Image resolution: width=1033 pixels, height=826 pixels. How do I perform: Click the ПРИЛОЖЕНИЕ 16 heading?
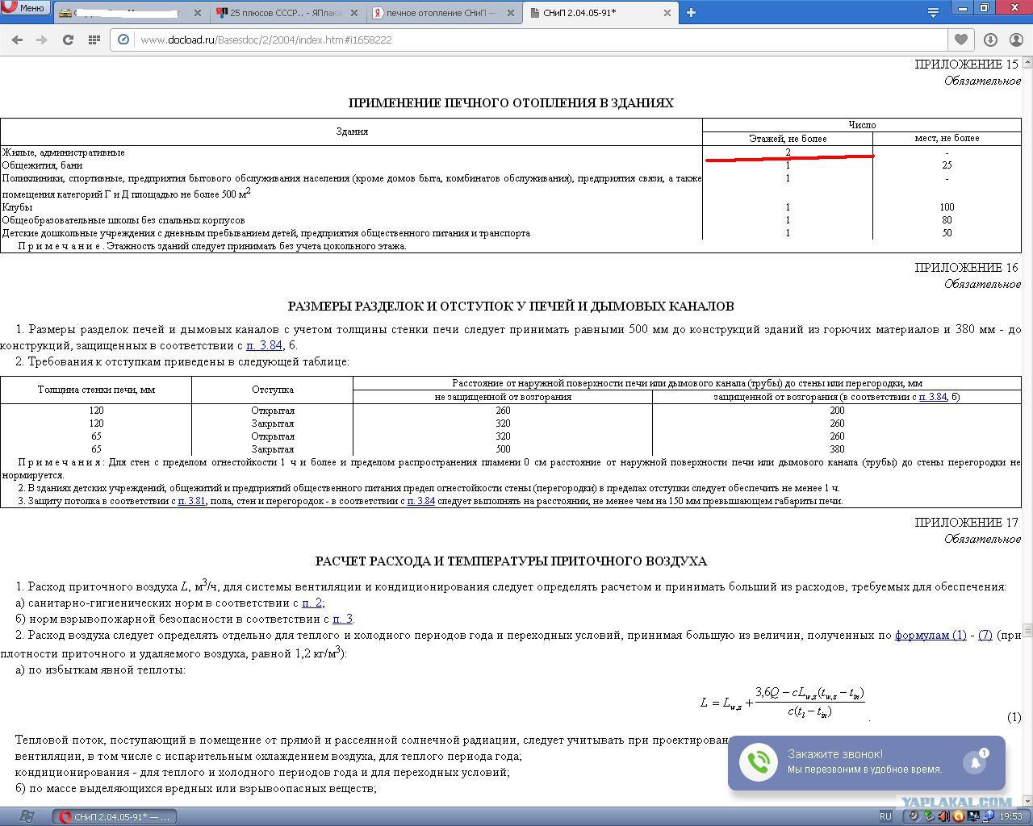966,267
